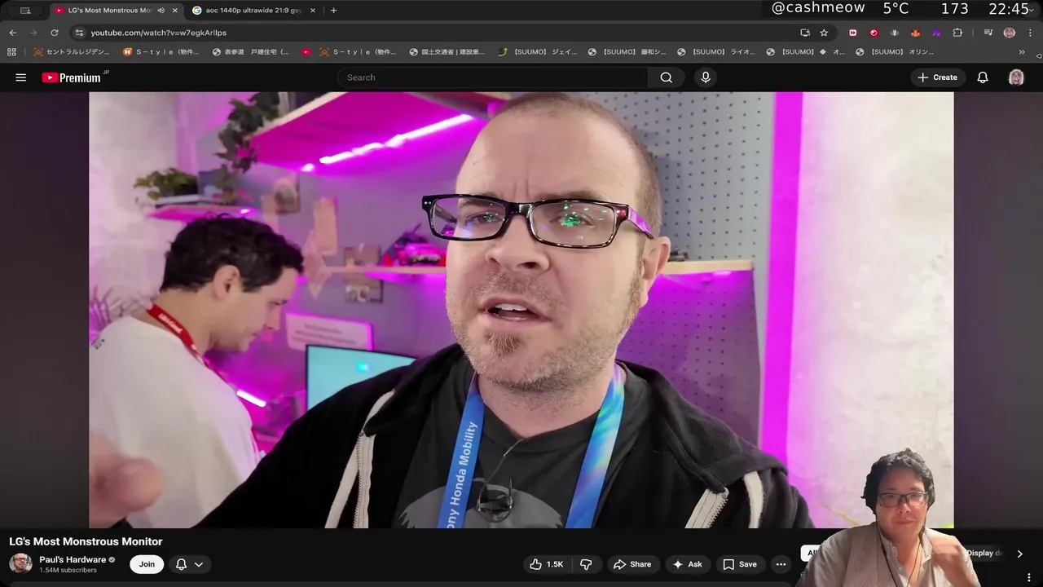
Task: Open the subscription notification bell dropdown
Action: [x=189, y=564]
